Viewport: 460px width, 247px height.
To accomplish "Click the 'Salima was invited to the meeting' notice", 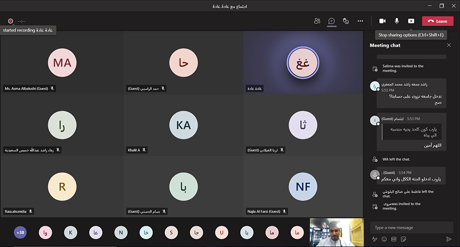I will click(x=403, y=68).
